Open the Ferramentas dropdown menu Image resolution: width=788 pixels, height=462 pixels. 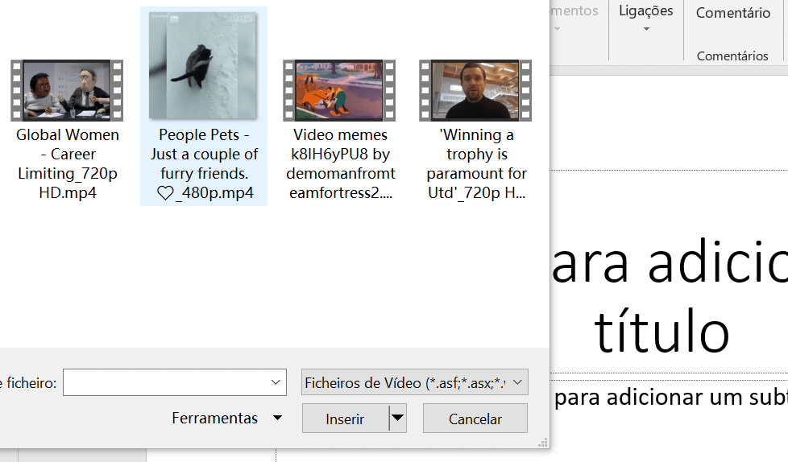[226, 419]
